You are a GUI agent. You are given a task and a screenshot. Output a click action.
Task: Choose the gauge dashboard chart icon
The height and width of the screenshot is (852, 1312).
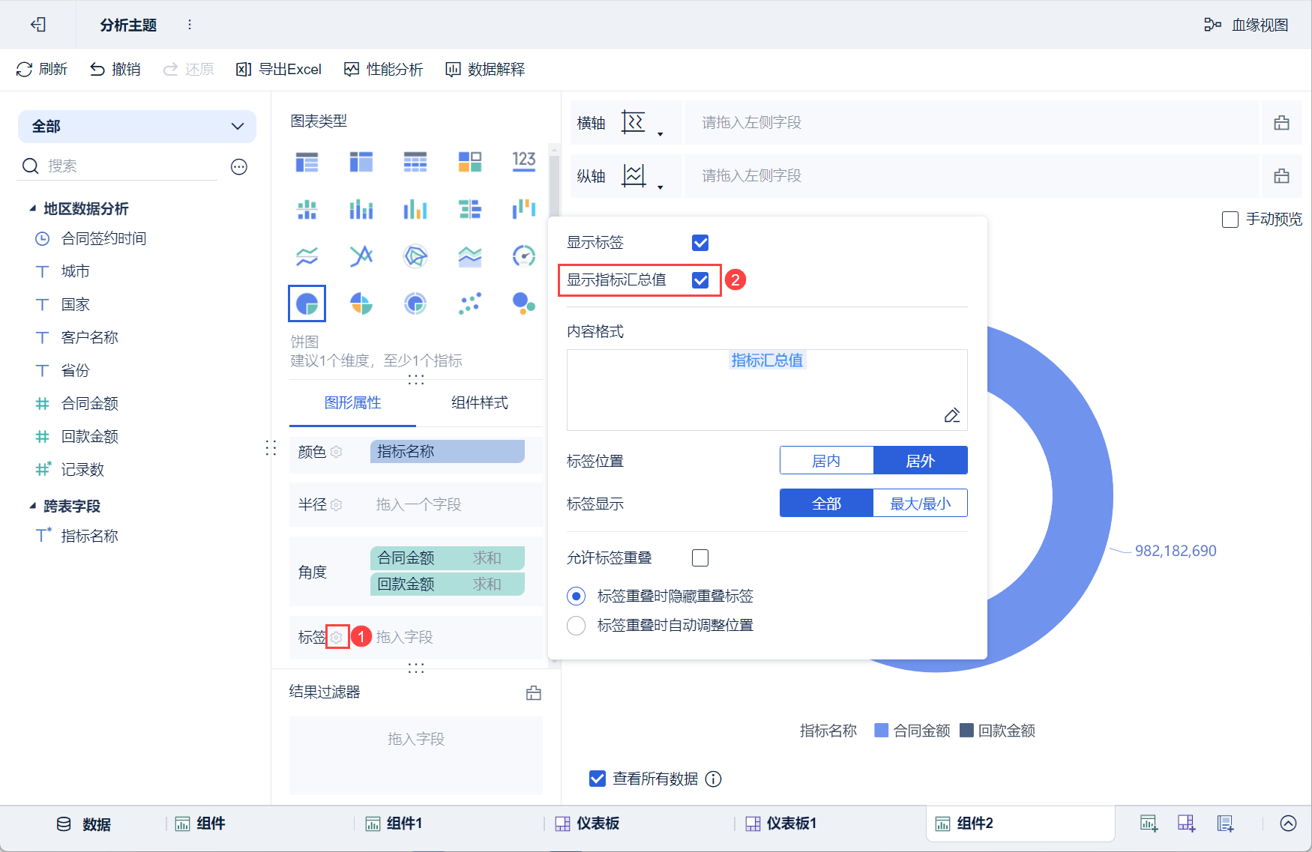pyautogui.click(x=524, y=256)
